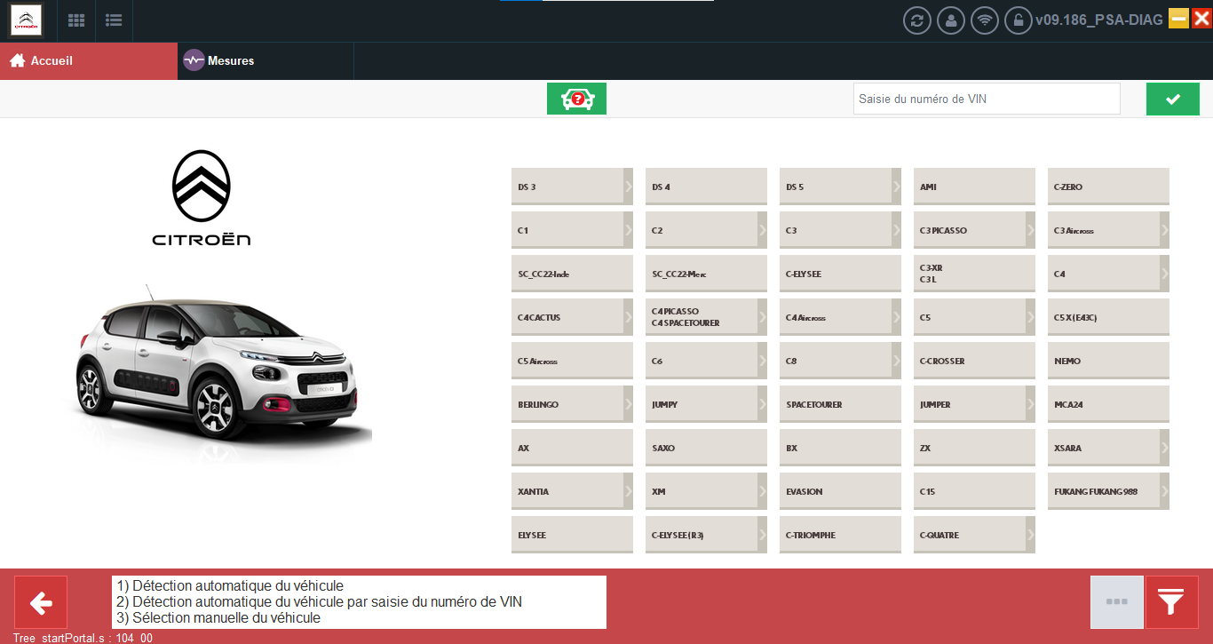This screenshot has height=644, width=1213.
Task: Start automatic vehicle detection green car icon
Action: [x=576, y=99]
